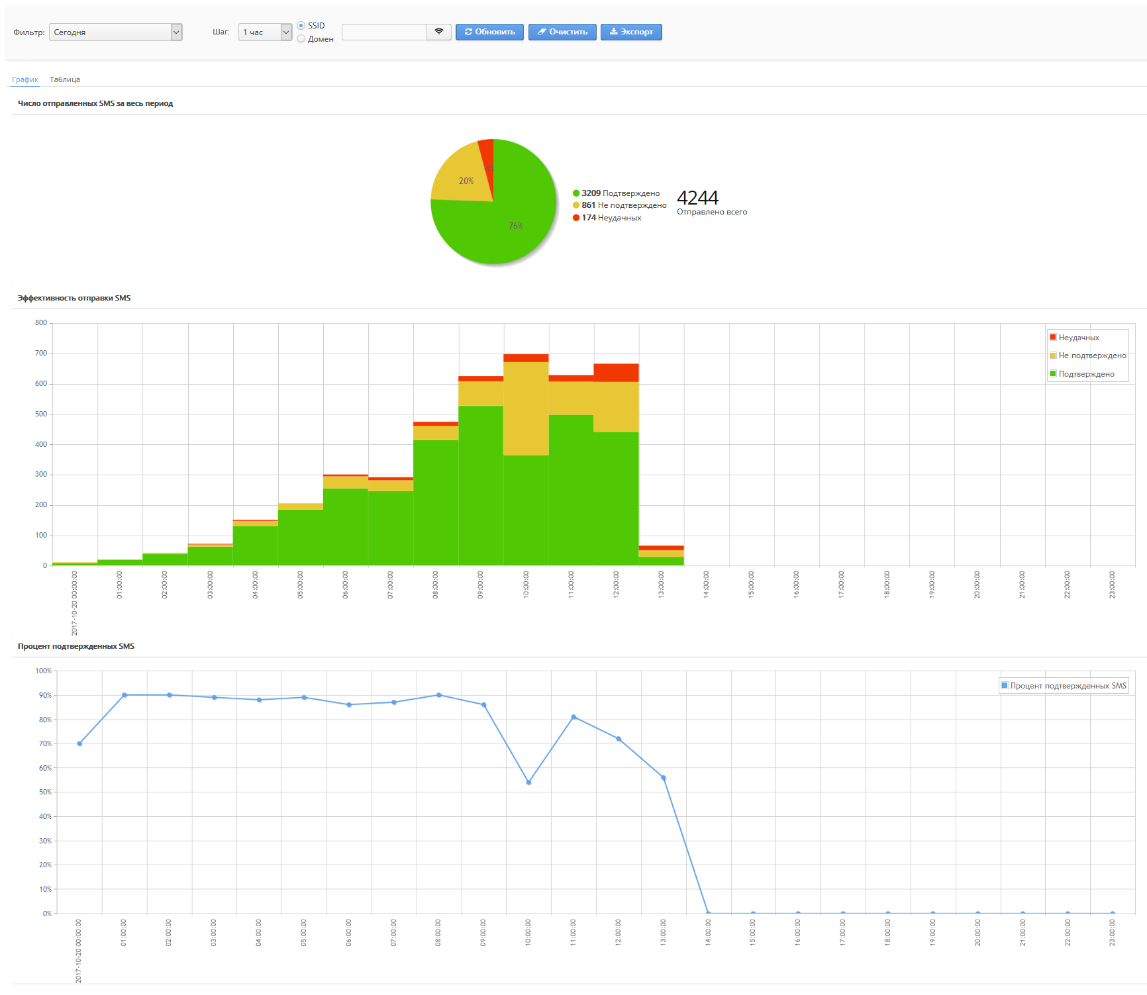
Task: Click the green dot next to 3209 Подтверждено
Action: click(x=576, y=193)
